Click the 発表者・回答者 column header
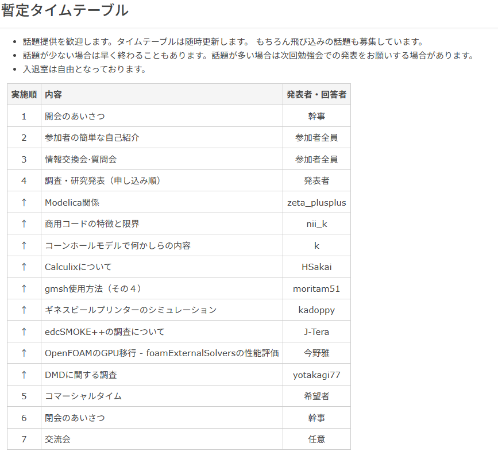 (316, 94)
